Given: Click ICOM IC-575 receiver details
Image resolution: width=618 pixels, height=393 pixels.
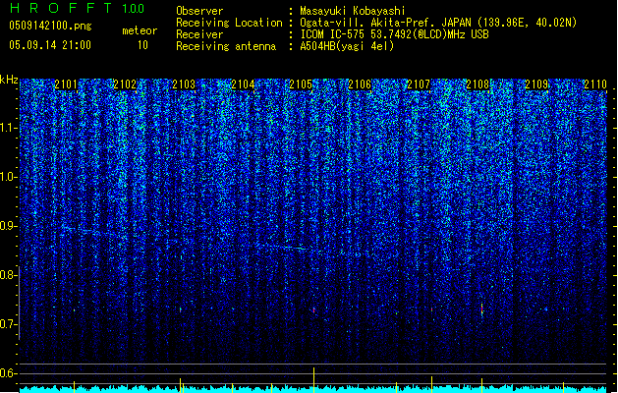Looking at the screenshot, I should click(x=395, y=34).
